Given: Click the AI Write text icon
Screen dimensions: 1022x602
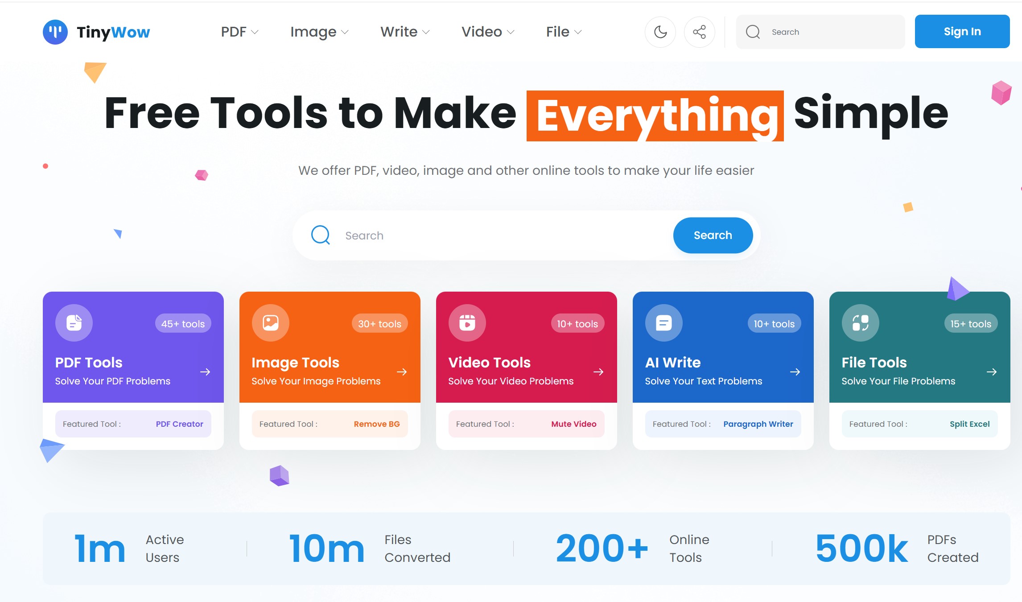Looking at the screenshot, I should click(x=664, y=323).
